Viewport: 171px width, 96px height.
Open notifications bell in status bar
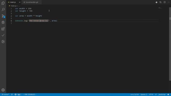point(168,94)
